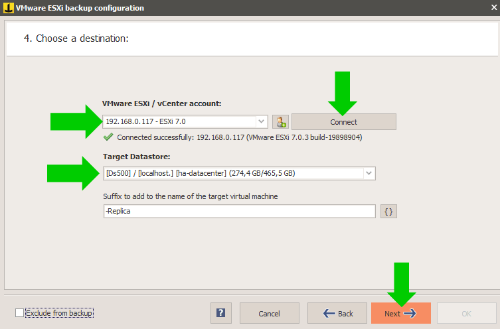Click the Connected successfully status text
Image resolution: width=500 pixels, height=329 pixels.
click(240, 137)
